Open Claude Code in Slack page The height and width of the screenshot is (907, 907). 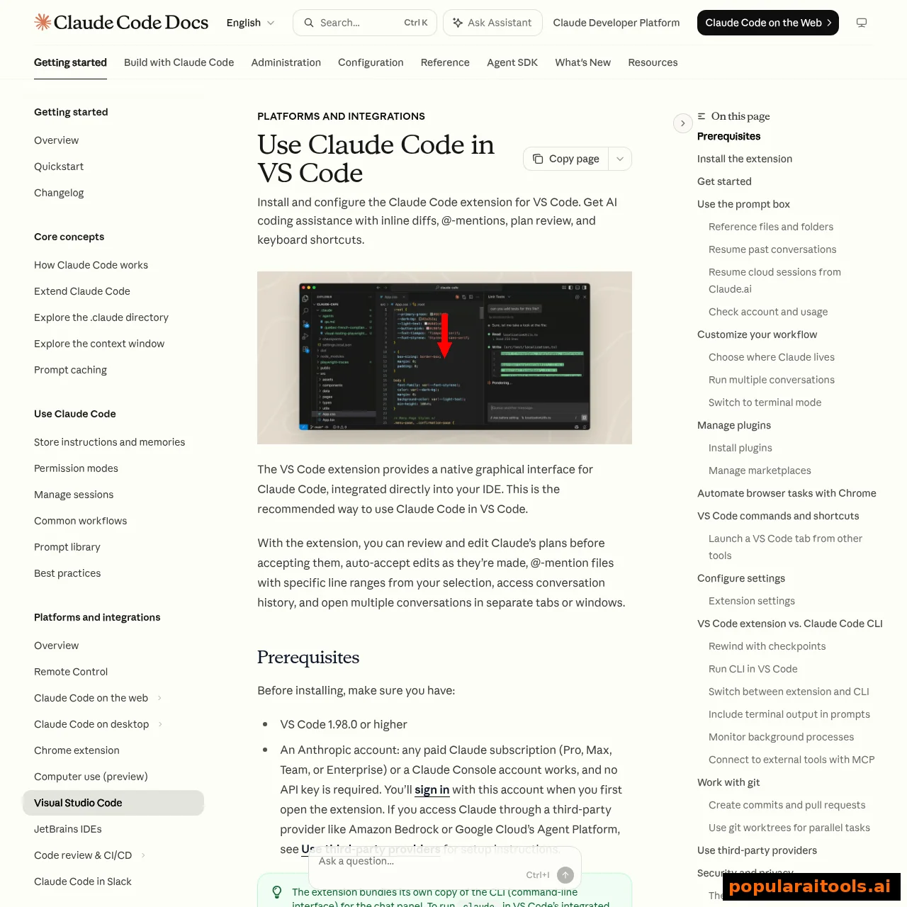pos(82,881)
